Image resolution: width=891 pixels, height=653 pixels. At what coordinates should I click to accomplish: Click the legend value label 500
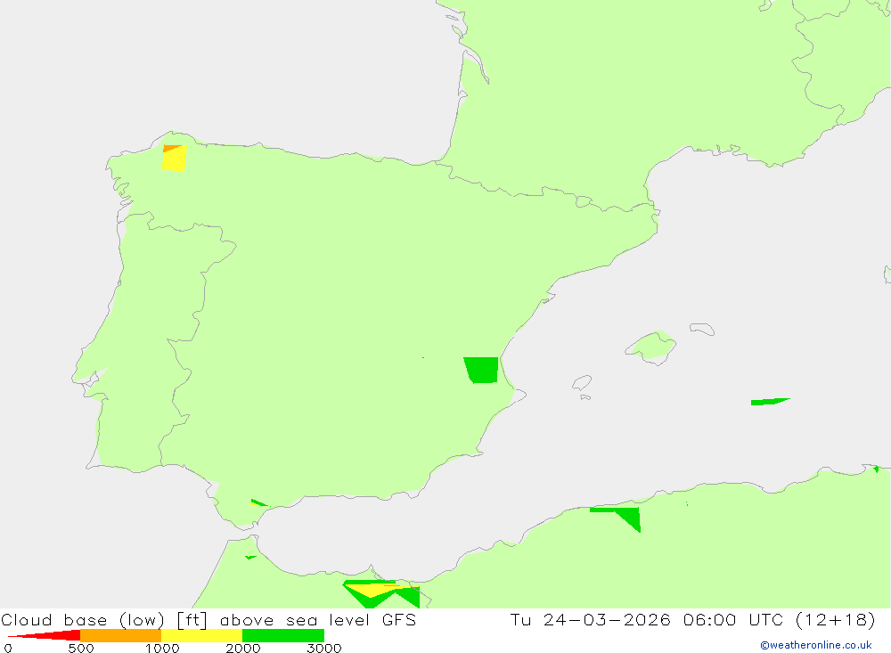click(x=81, y=649)
